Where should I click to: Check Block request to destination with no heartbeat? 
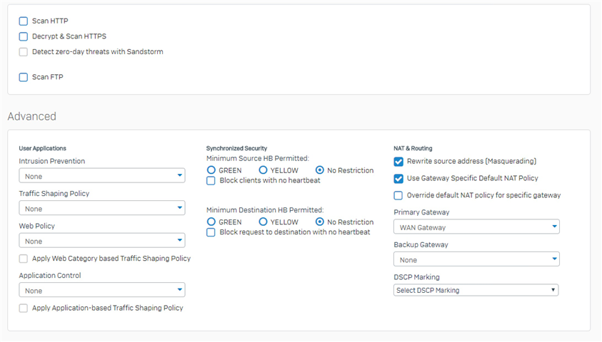(x=211, y=232)
